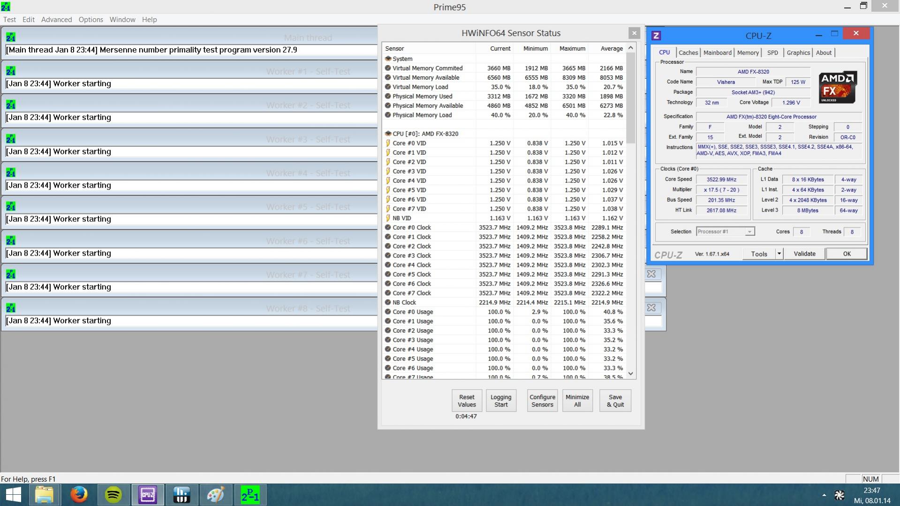Click the Worker #4 window icon
This screenshot has height=506, width=900.
(x=11, y=173)
